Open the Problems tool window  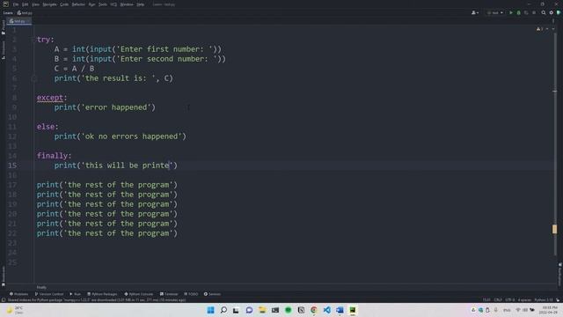click(x=18, y=294)
